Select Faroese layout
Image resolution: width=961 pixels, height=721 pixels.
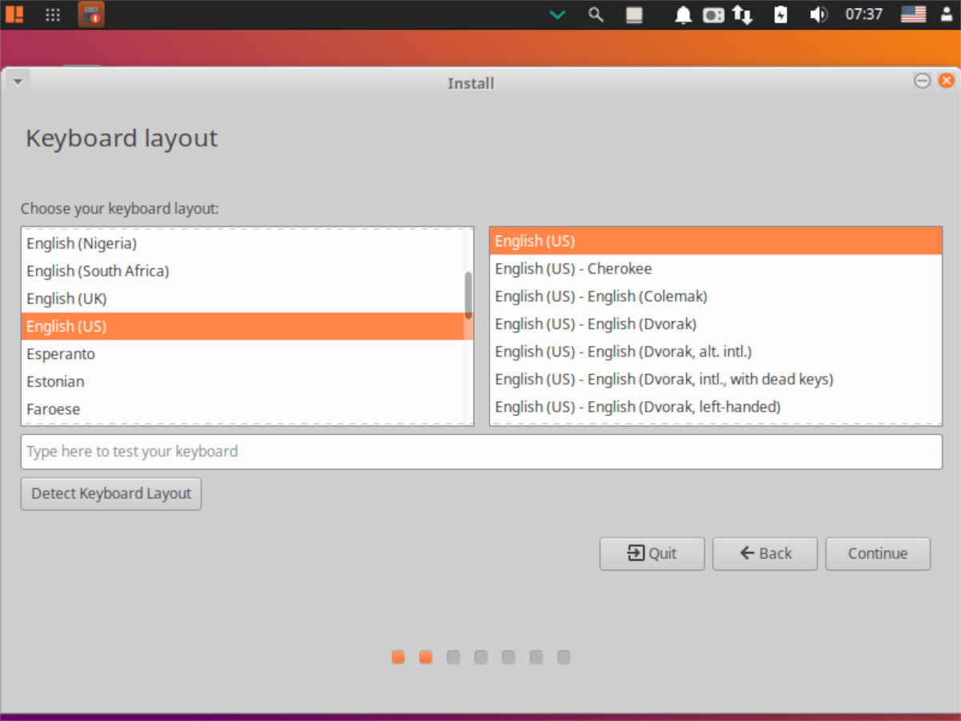[242, 409]
